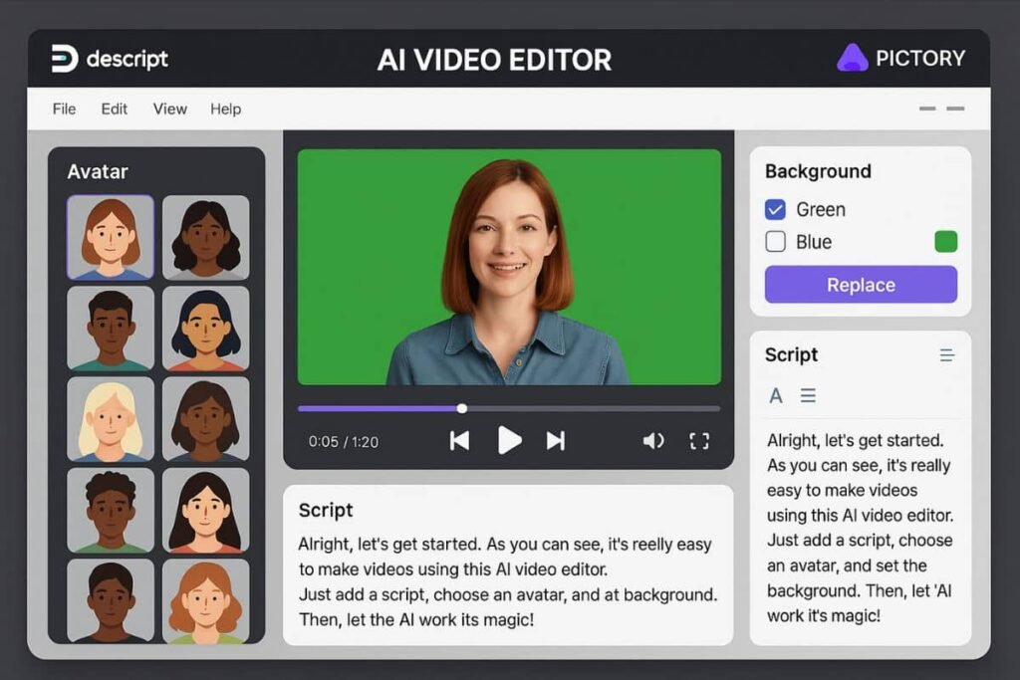Screen dimensions: 1020x680
Task: Enable the Blue background checkbox
Action: click(x=775, y=242)
